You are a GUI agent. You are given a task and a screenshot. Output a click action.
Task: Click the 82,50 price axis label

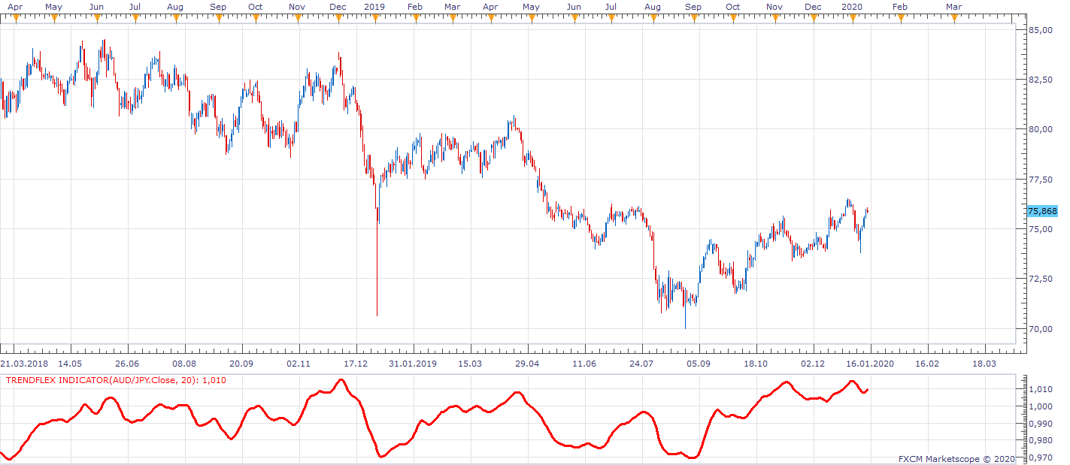point(1040,80)
